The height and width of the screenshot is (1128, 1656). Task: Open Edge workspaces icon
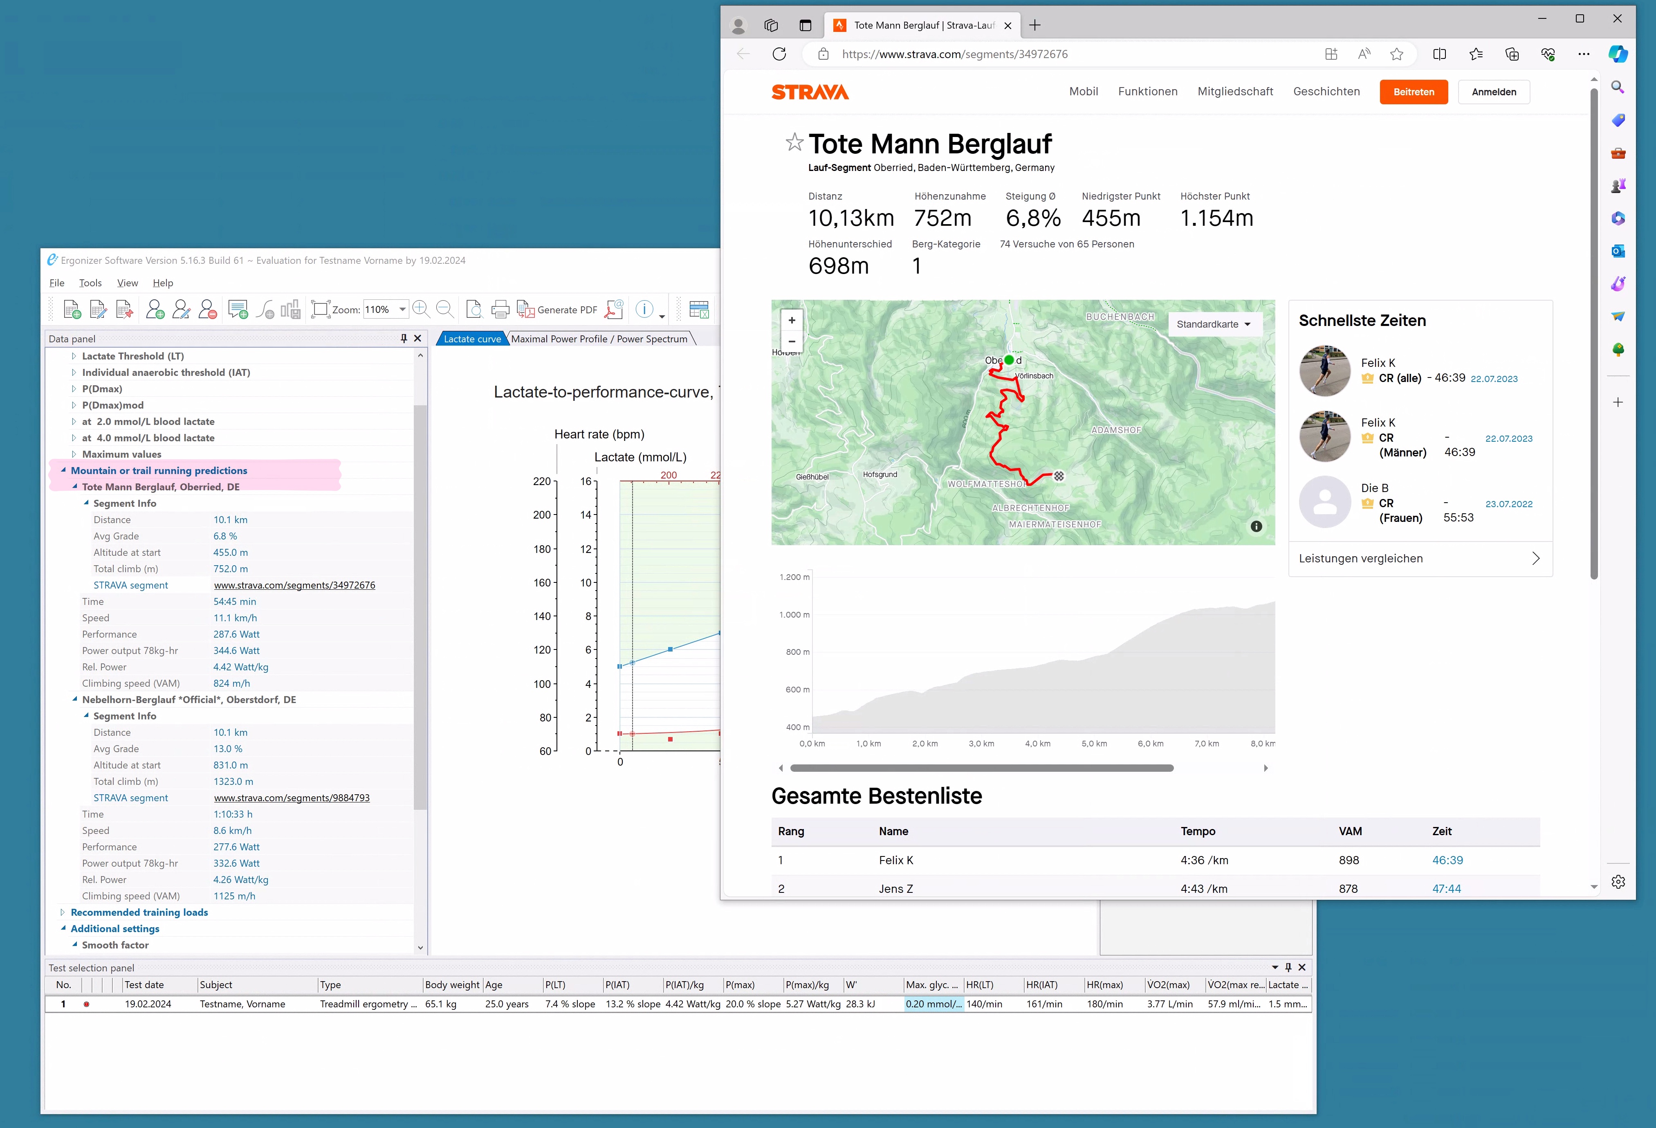click(x=771, y=26)
